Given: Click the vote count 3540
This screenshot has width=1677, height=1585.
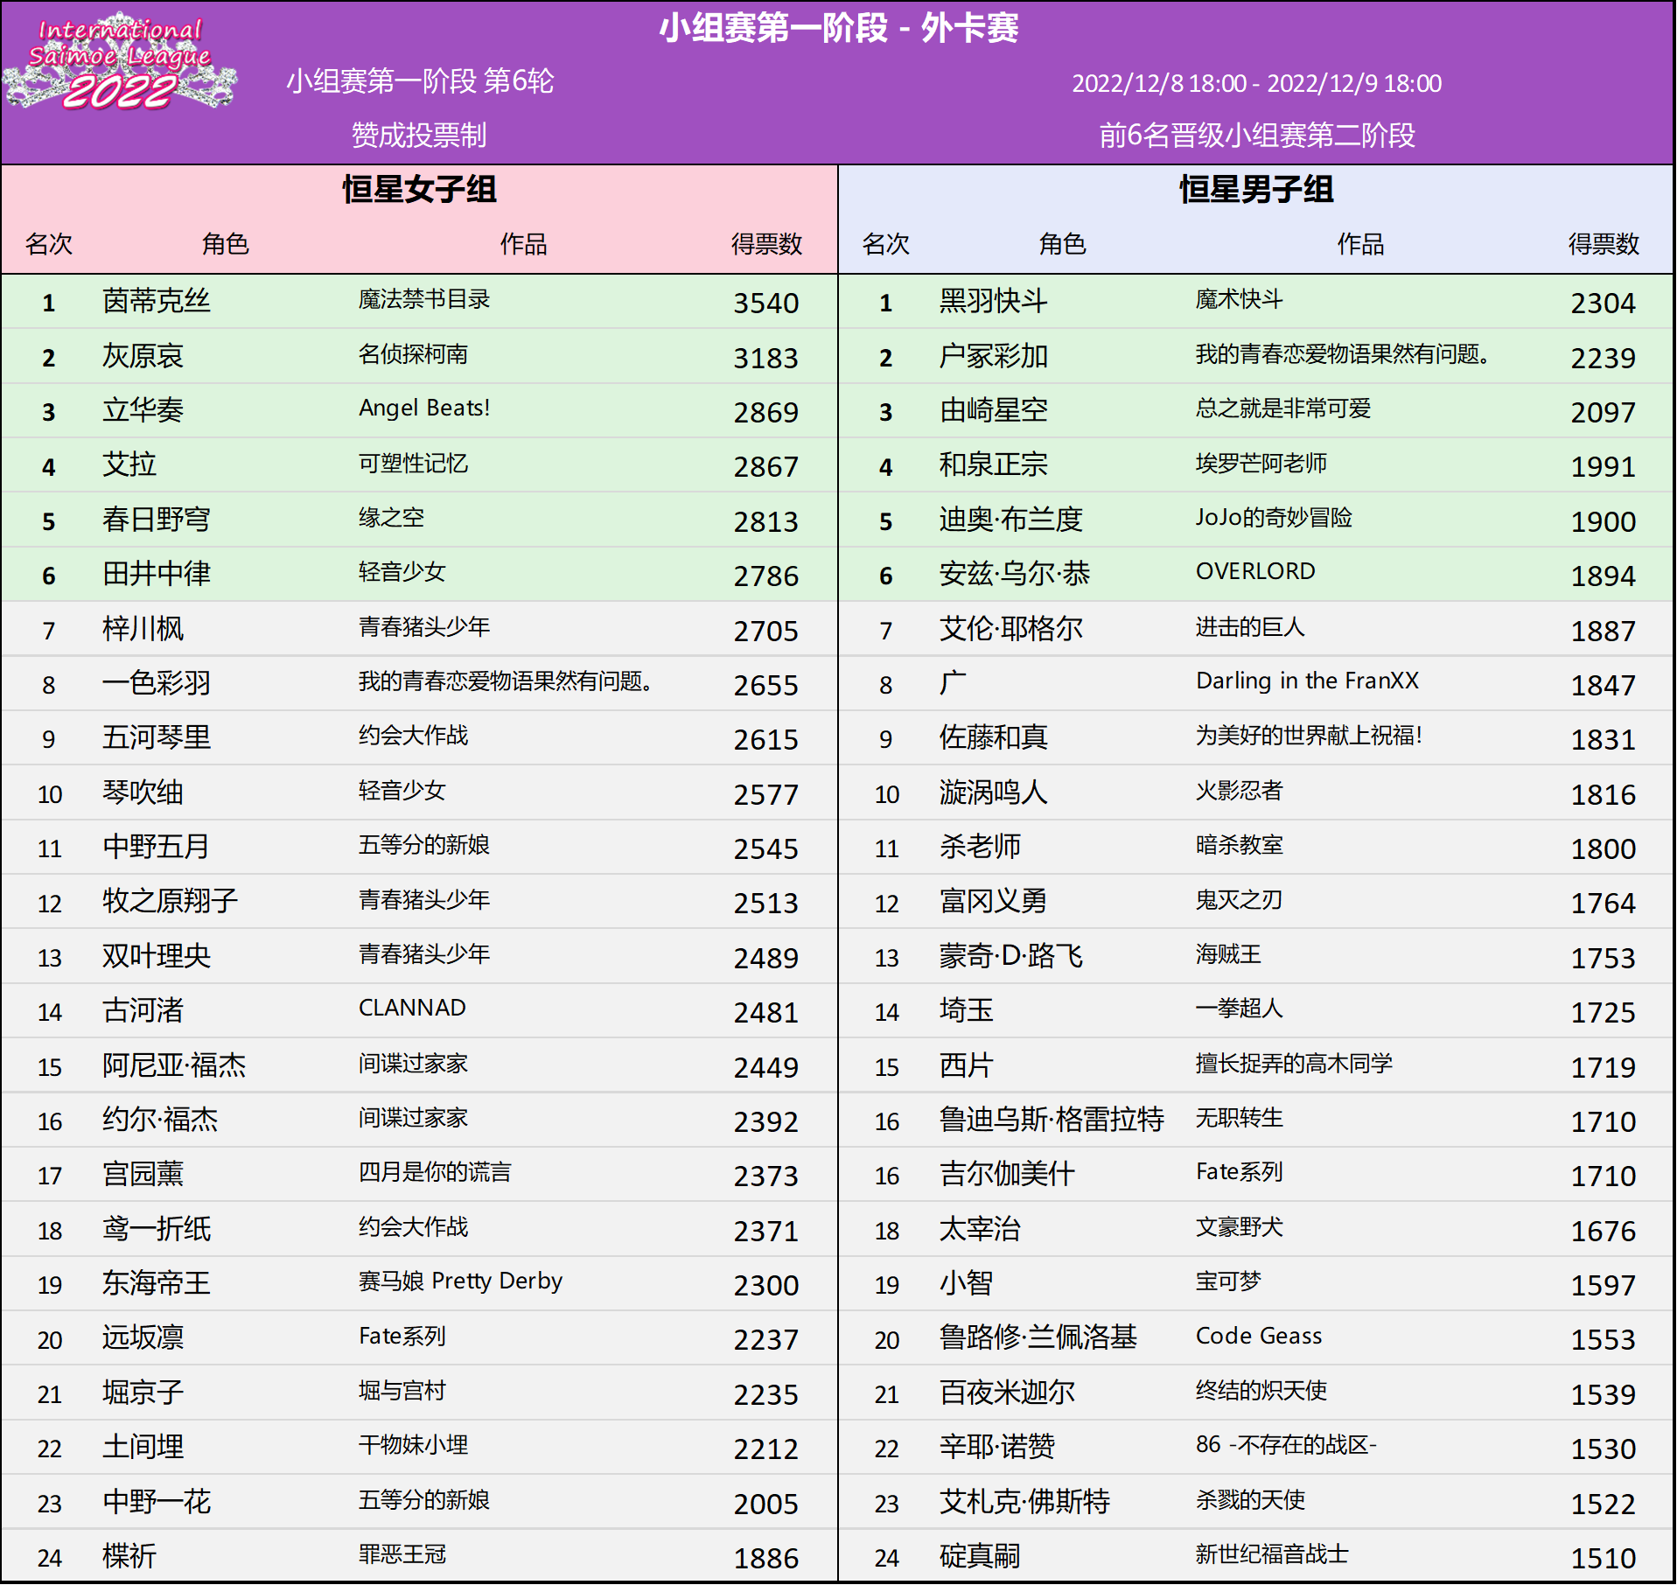Looking at the screenshot, I should pos(766,304).
